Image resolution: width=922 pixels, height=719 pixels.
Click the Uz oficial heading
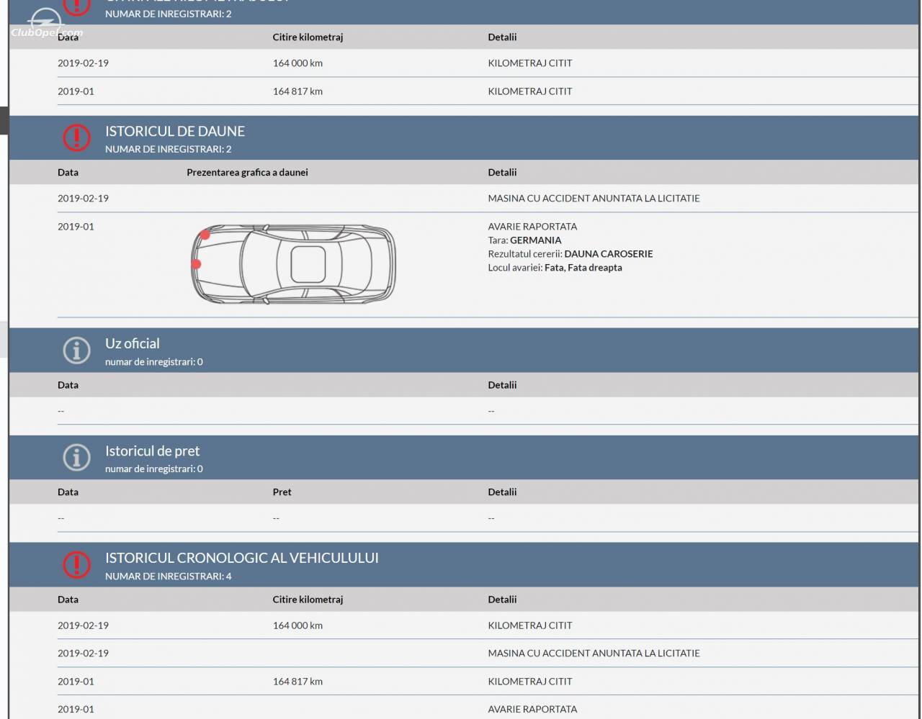pyautogui.click(x=133, y=343)
